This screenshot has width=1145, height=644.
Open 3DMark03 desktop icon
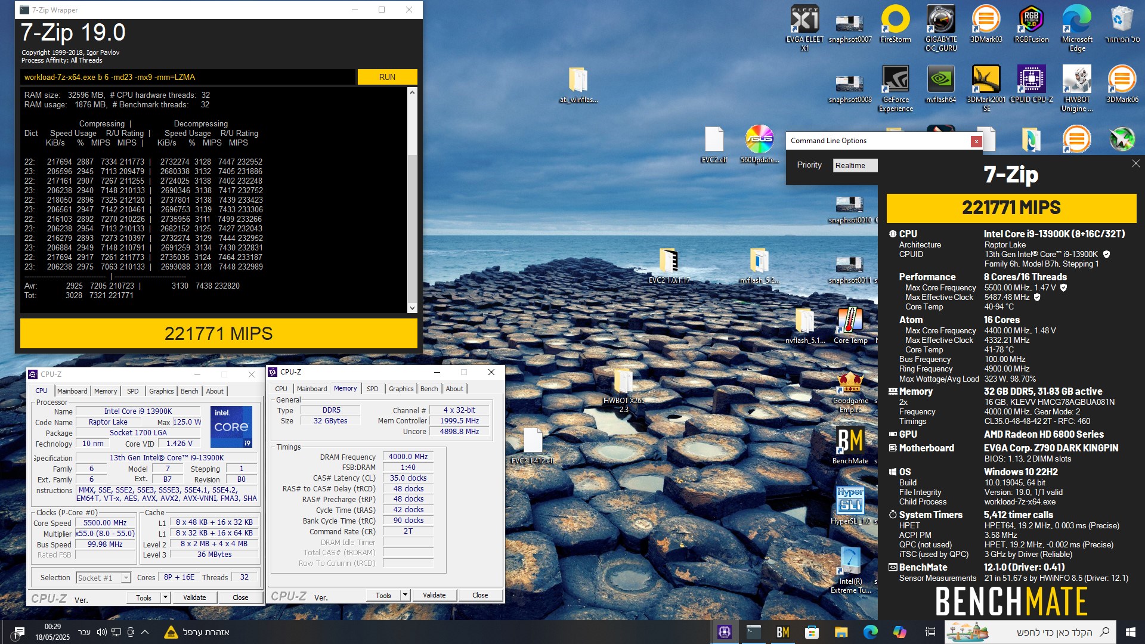pos(986,24)
